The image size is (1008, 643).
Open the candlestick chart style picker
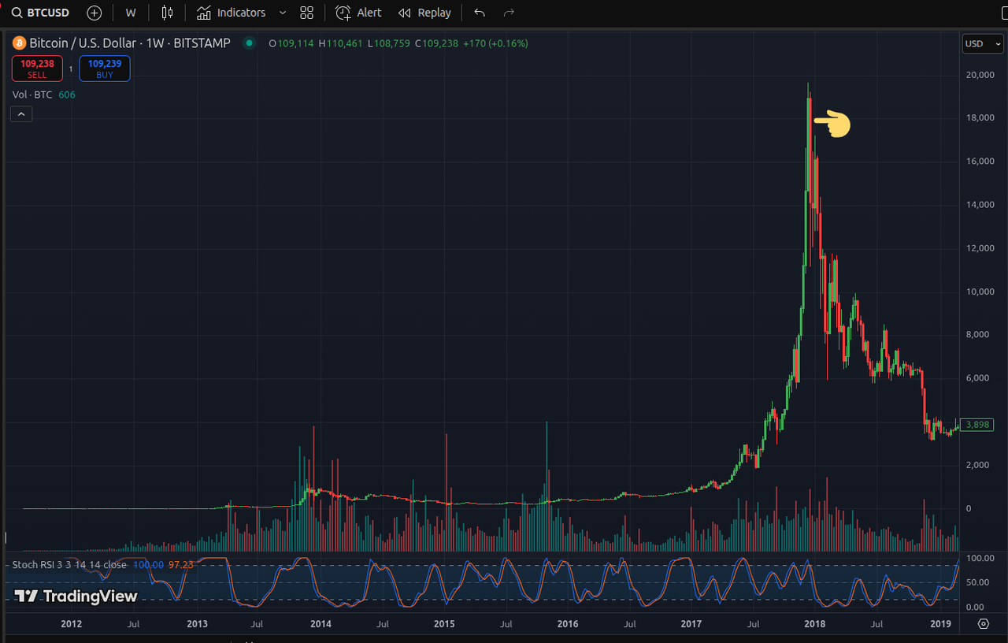click(x=167, y=13)
